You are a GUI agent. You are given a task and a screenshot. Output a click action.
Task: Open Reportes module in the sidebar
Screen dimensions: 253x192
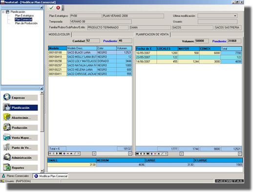21,168
